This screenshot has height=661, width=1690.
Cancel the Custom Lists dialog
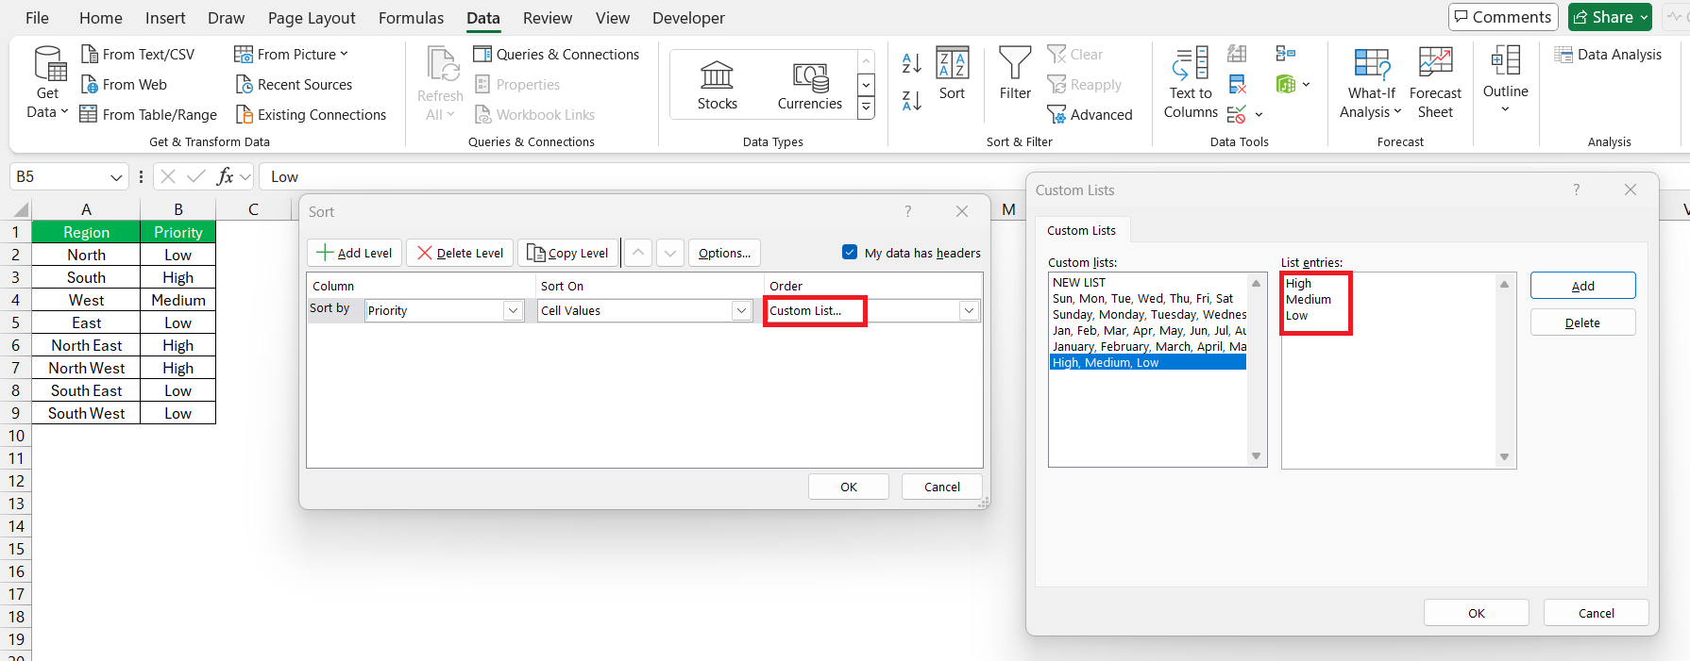[x=1597, y=613]
